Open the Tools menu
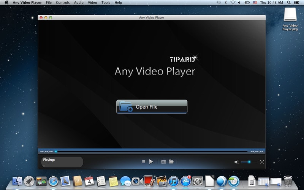 pyautogui.click(x=106, y=3)
